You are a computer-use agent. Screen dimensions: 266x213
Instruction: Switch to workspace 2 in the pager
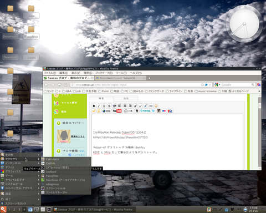point(14,210)
